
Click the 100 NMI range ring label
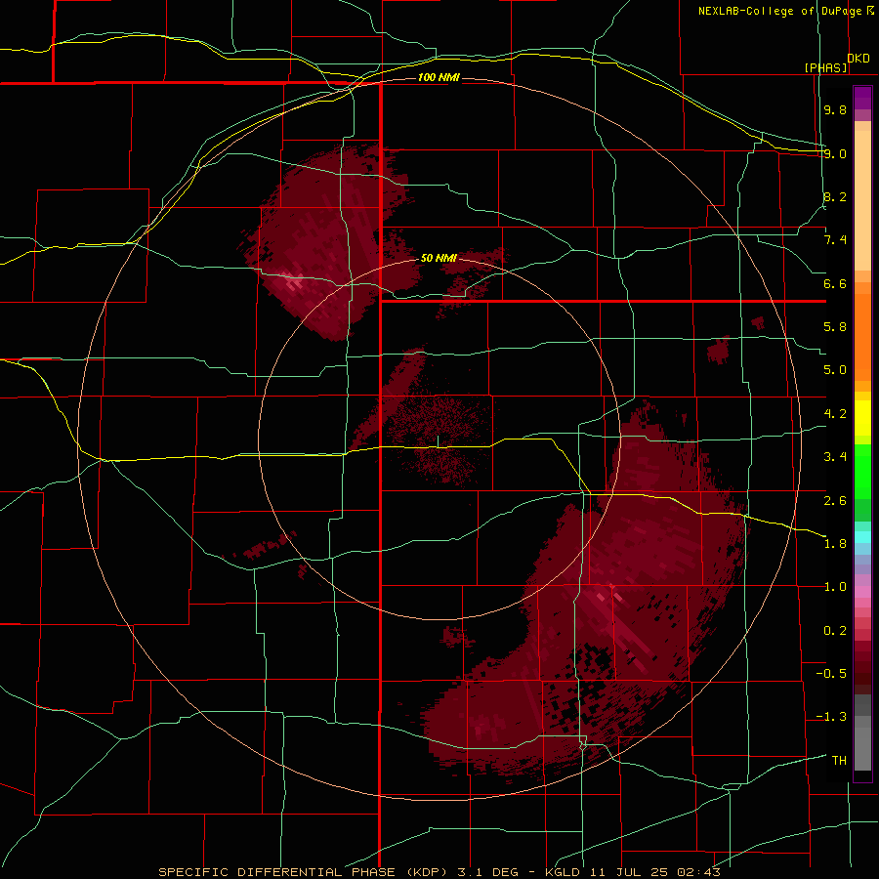coord(439,77)
